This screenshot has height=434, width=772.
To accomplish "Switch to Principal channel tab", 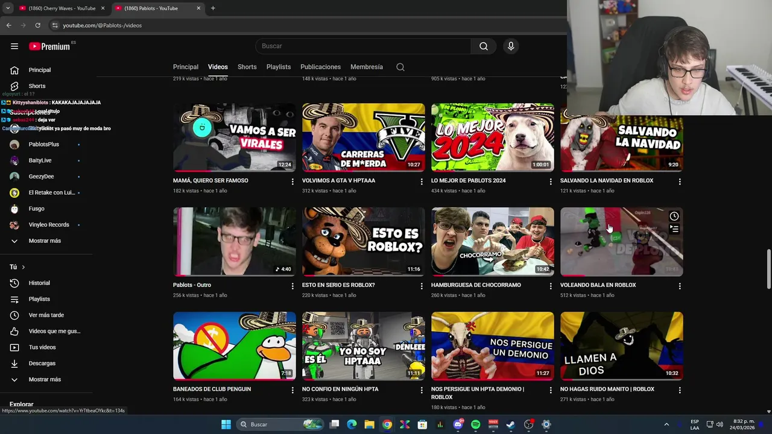I will click(186, 67).
